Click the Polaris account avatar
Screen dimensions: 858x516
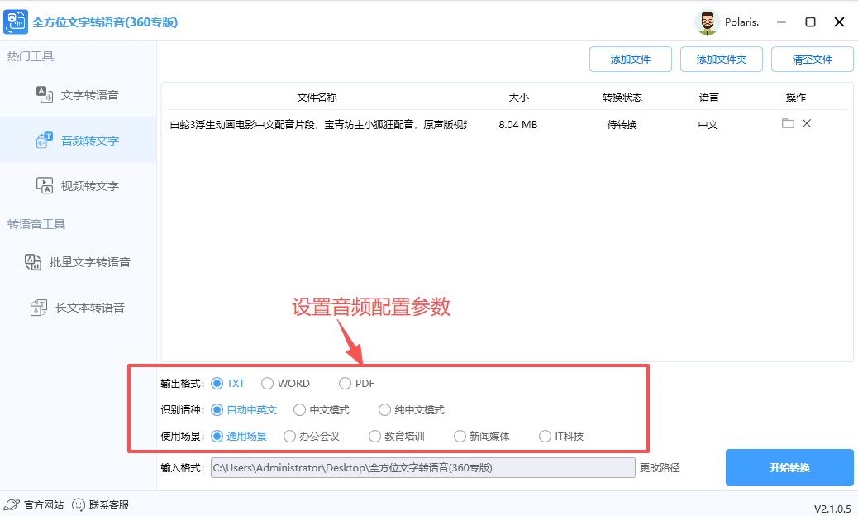pyautogui.click(x=707, y=21)
